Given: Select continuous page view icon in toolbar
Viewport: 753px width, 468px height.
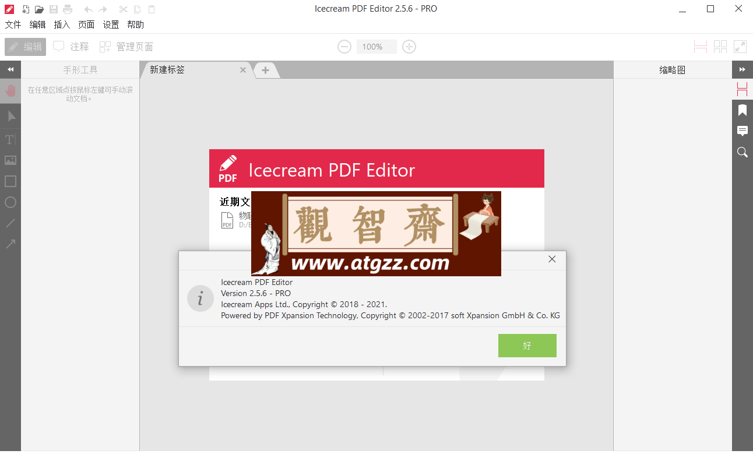Looking at the screenshot, I should coord(701,47).
